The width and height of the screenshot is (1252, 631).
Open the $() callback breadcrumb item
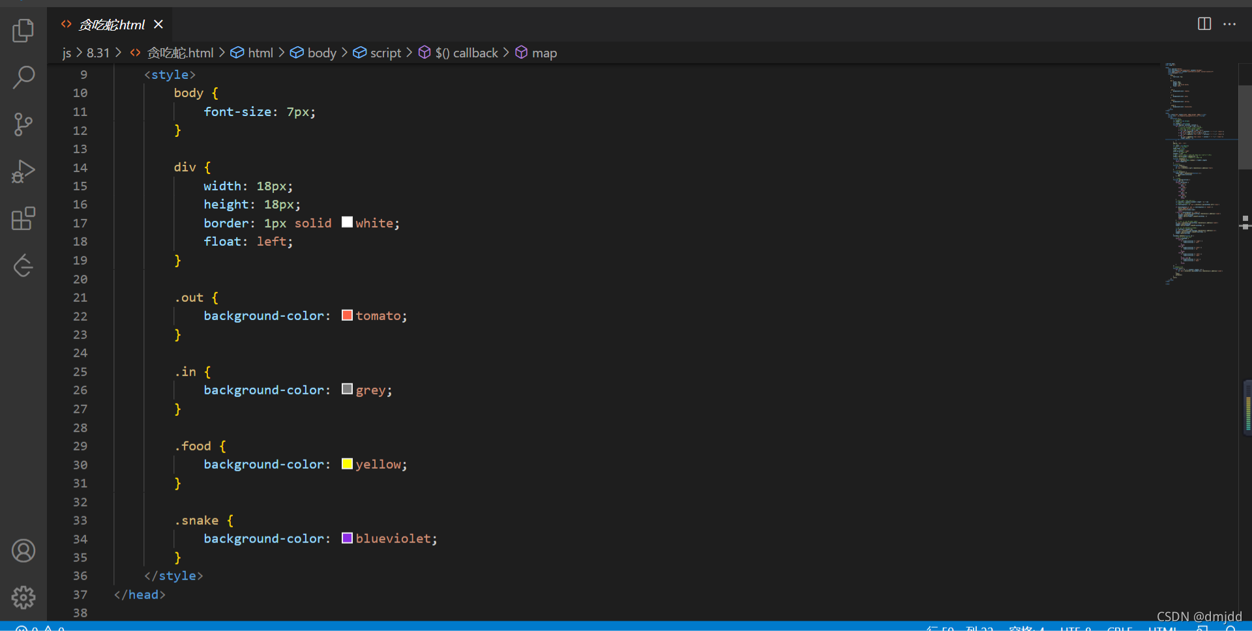pyautogui.click(x=466, y=53)
